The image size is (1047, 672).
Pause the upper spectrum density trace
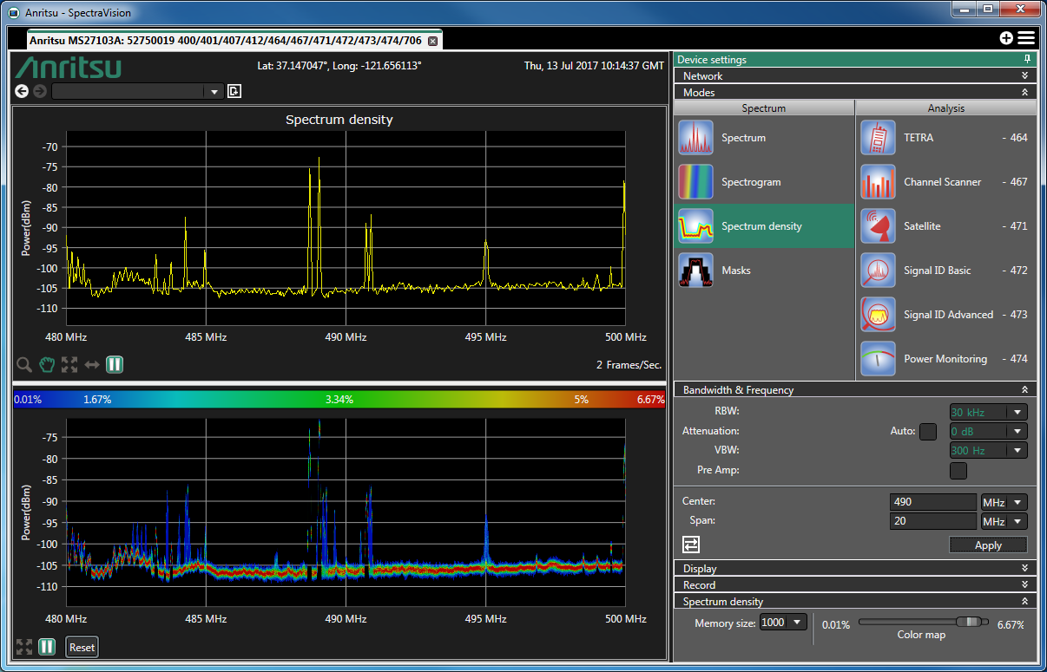tap(115, 365)
